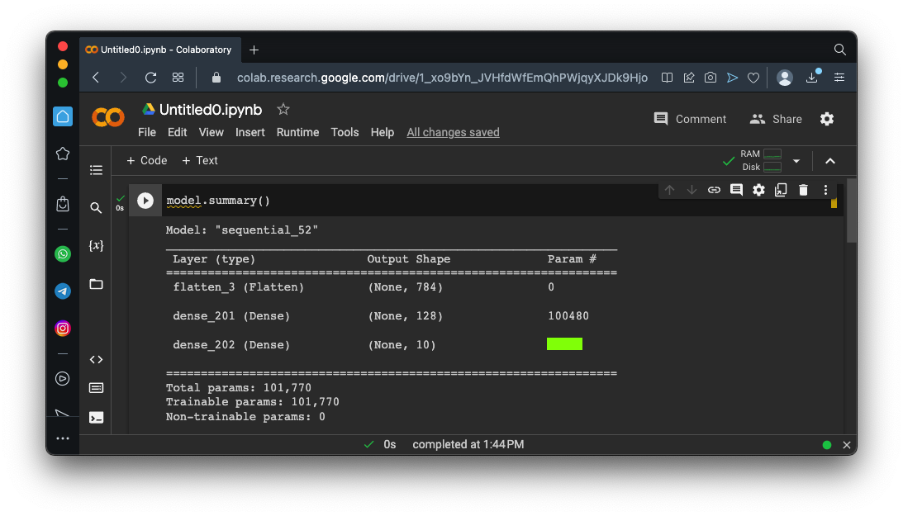This screenshot has height=516, width=903.
Task: Toggle the browser reader view icon
Action: tap(667, 78)
